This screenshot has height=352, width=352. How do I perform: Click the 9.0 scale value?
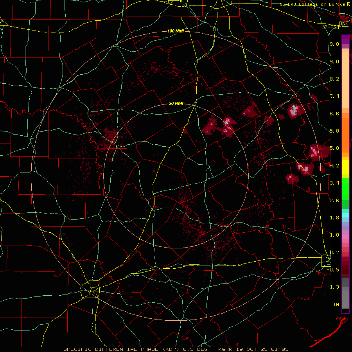click(334, 61)
